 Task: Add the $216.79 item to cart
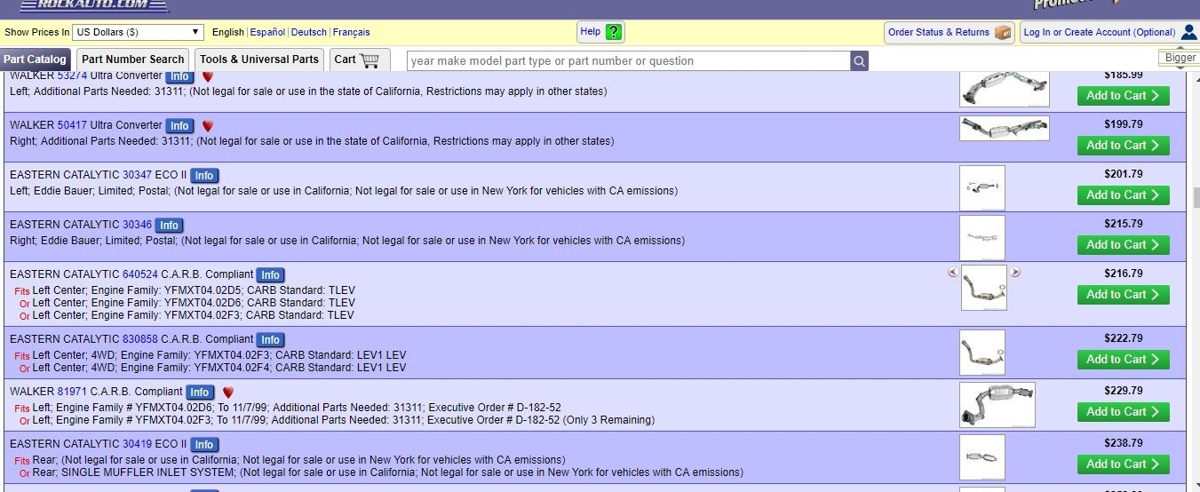coord(1123,295)
